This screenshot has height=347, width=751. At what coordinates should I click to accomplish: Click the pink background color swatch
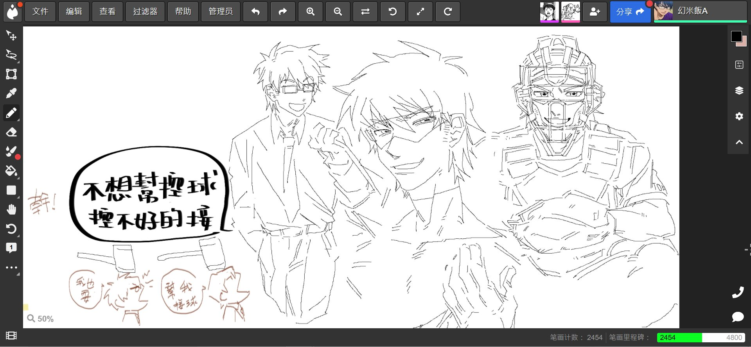743,44
